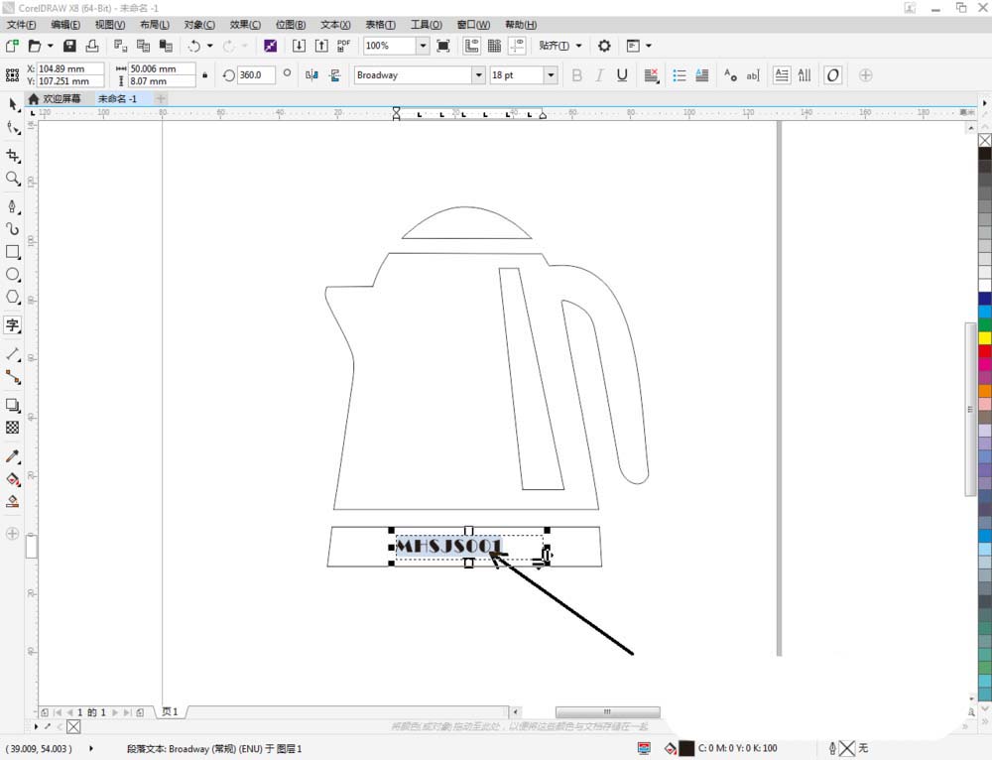This screenshot has height=760, width=992.
Task: Switch to the 未命名 -1 tab
Action: (x=118, y=98)
